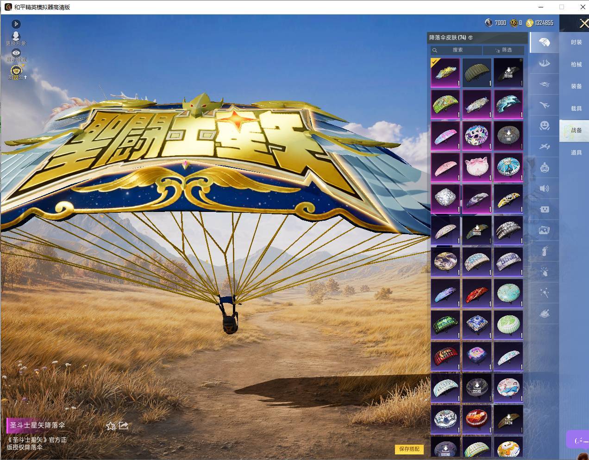
Task: Select the red dragon-scale parachute thumbnail
Action: coord(477,294)
